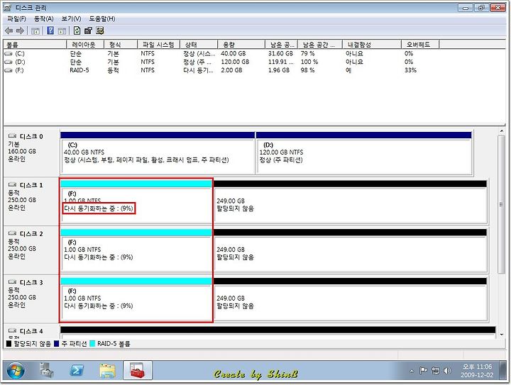This screenshot has height=385, width=511.
Task: Click the 디스크 0 160.00 GB label
Action: [x=22, y=151]
